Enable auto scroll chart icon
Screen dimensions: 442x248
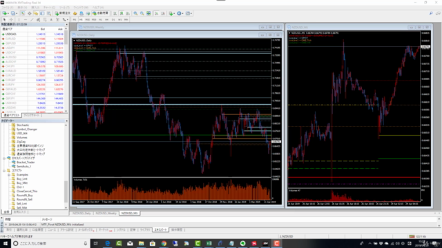tap(157, 13)
